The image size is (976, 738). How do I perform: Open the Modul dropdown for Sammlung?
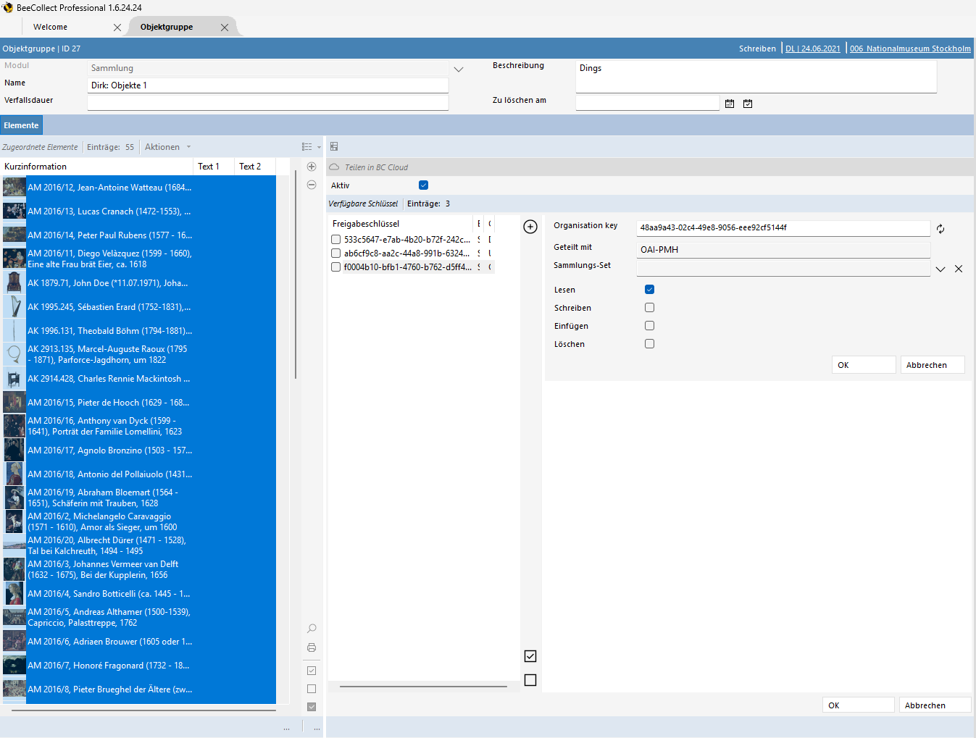tap(458, 69)
